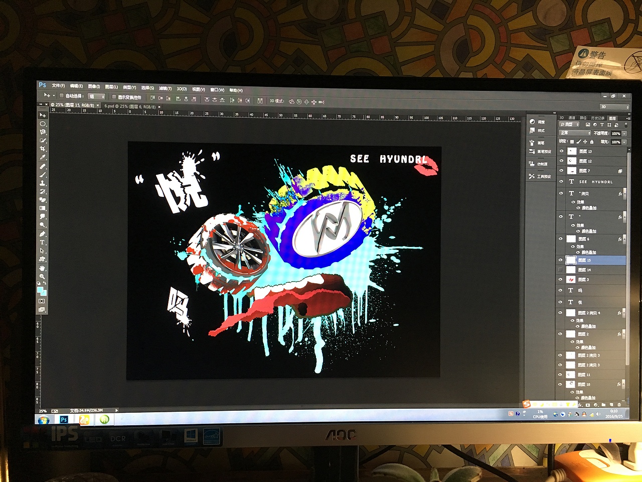Open the 不透明度 opacity dropdown arrow

[624, 134]
